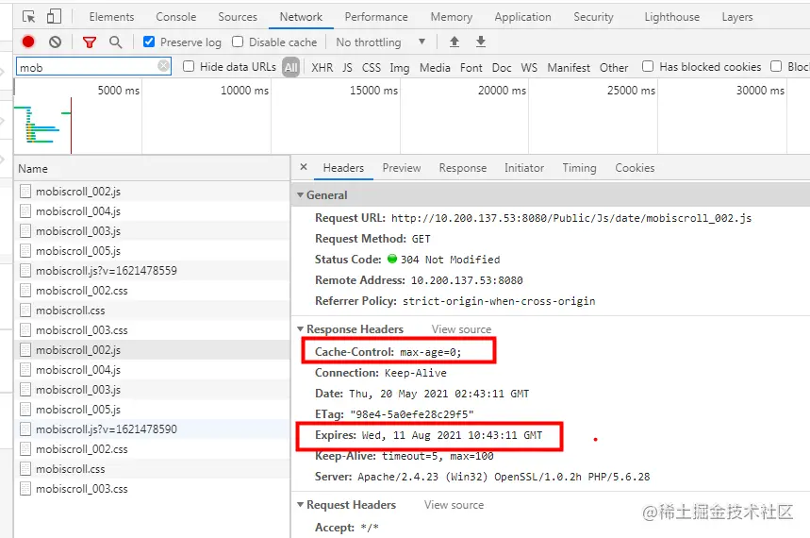Filter requests by XHR

[322, 68]
